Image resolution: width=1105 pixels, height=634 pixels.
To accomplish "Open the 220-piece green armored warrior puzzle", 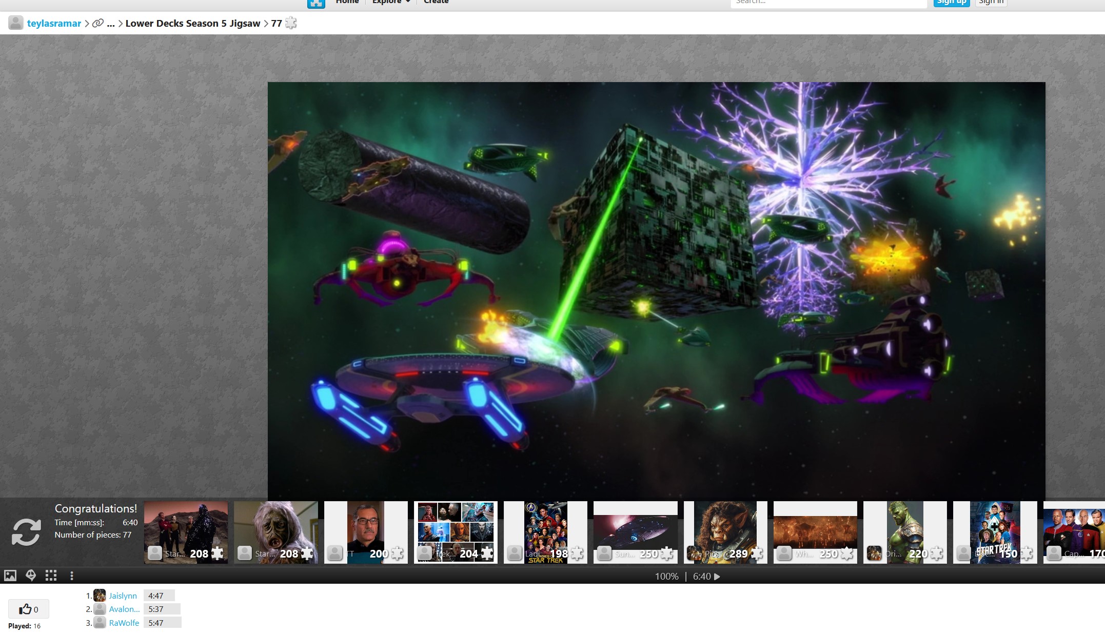I will coord(905,532).
